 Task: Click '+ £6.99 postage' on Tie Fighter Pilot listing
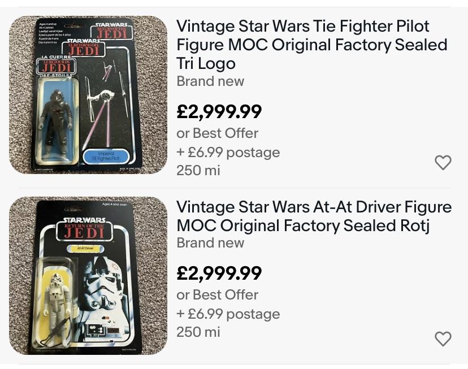228,153
